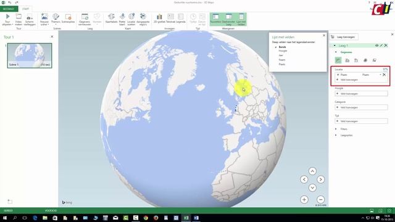The height and width of the screenshot is (222, 395).
Task: Collapse the Bereik field group
Action: tap(276, 47)
